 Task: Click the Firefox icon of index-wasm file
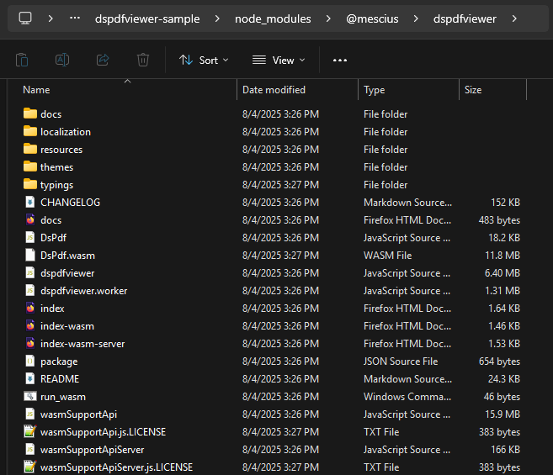point(30,325)
